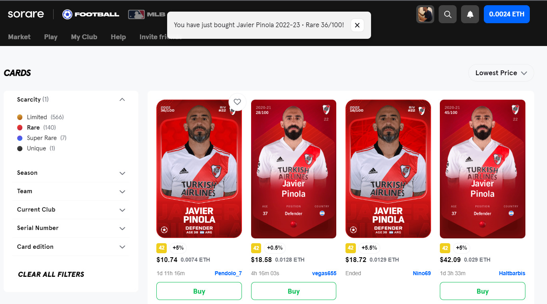Image resolution: width=547 pixels, height=304 pixels.
Task: Open the 45/100 Javier Pinola card thumbnail
Action: (483, 169)
